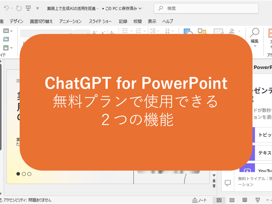Select the Normal view icon in status bar

tap(219, 200)
